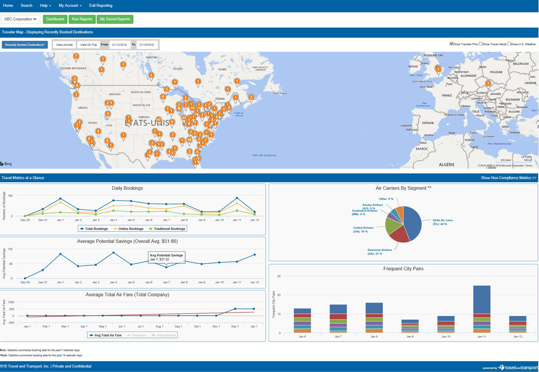
Task: Click the Jan 11 bar in Frequent City Pairs
Action: pyautogui.click(x=482, y=309)
